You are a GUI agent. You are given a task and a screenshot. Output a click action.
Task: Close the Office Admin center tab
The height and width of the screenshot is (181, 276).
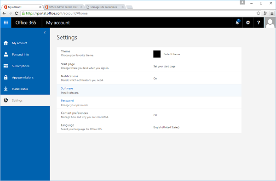tap(81, 7)
